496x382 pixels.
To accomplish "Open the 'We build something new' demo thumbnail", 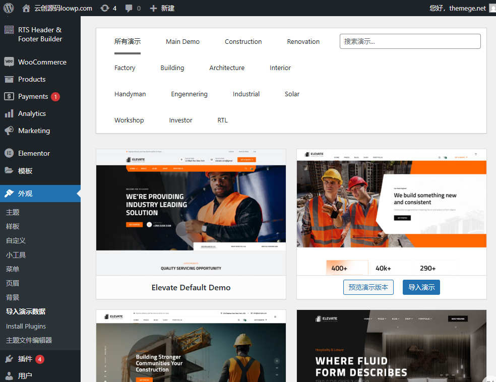I will coord(392,212).
